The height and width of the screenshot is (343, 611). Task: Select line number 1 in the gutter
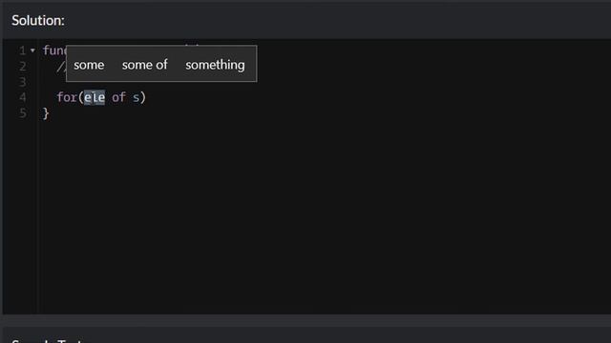[23, 50]
